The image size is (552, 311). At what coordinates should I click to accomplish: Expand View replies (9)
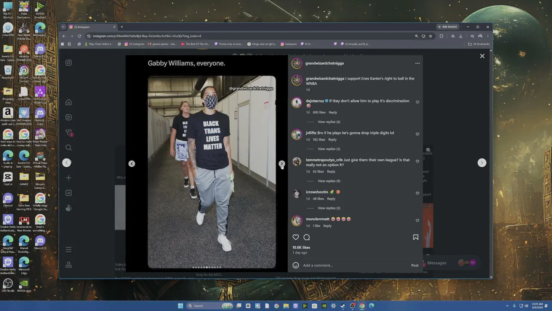(x=329, y=181)
